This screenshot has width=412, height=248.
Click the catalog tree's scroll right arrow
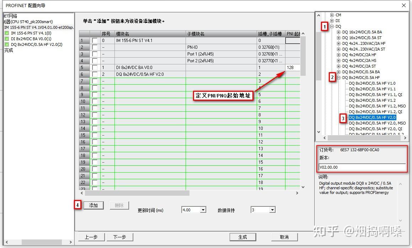pyautogui.click(x=405, y=138)
